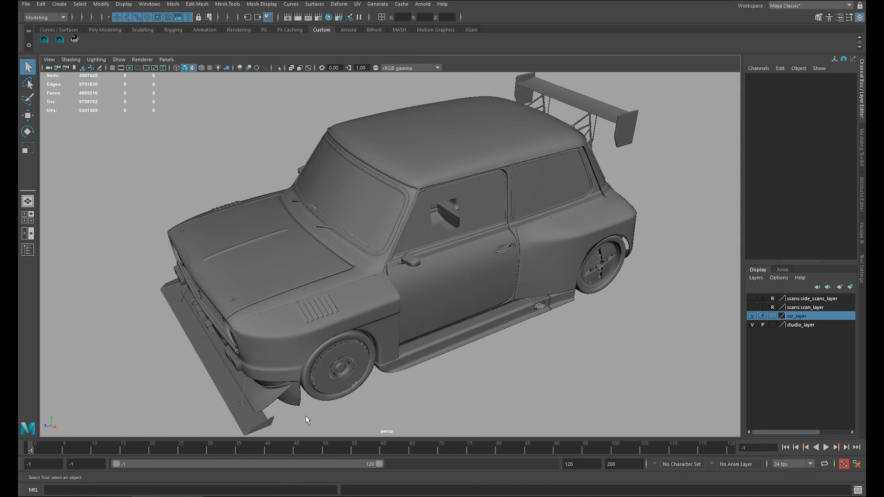Open the No Character Set dropdown arrow

pyautogui.click(x=655, y=464)
